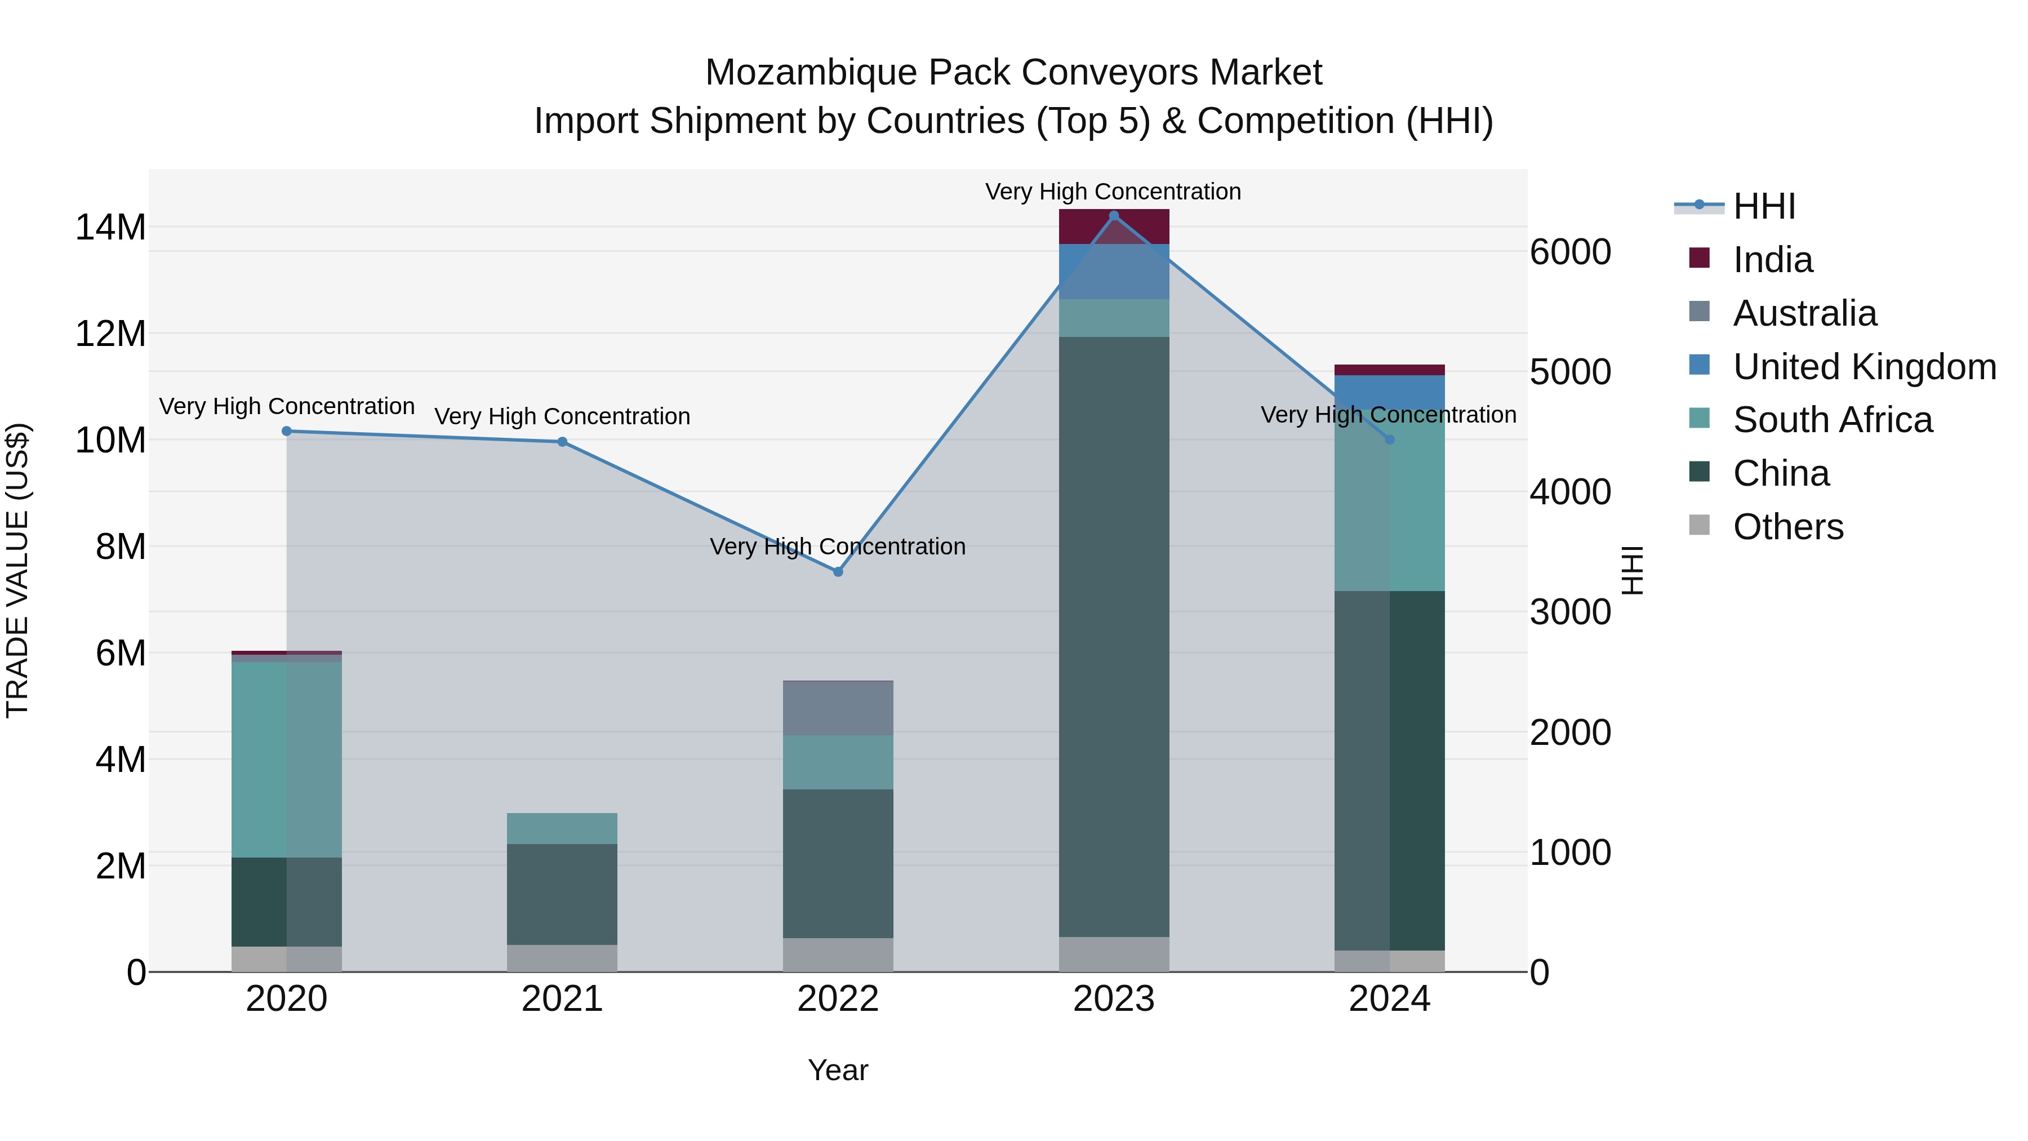This screenshot has width=2028, height=1141.
Task: Click the Australia segment of 2022 bar
Action: click(x=838, y=708)
